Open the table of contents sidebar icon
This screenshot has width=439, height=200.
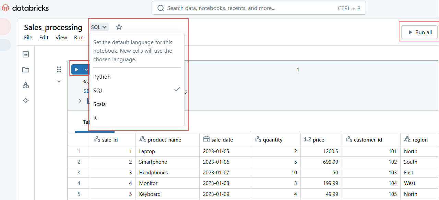(26, 54)
